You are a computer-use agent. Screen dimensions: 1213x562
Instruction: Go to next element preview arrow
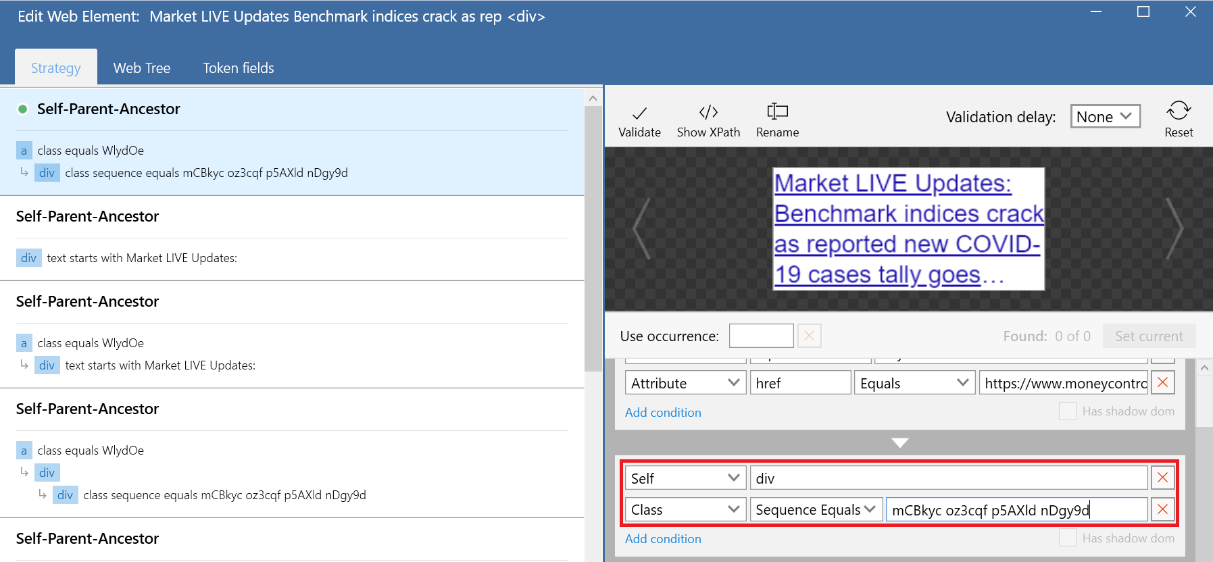(x=1175, y=229)
